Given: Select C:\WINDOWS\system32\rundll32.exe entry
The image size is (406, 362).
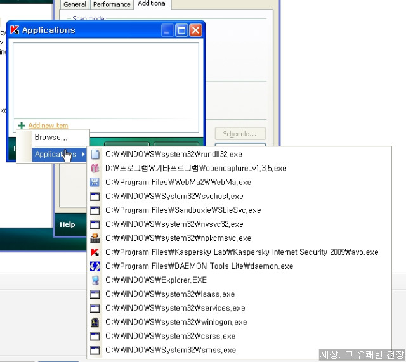Looking at the screenshot, I should click(239, 154).
